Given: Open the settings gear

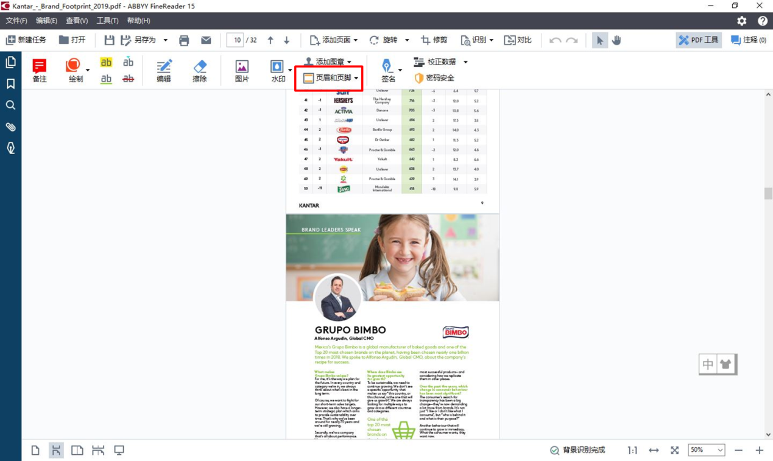Looking at the screenshot, I should click(x=741, y=21).
